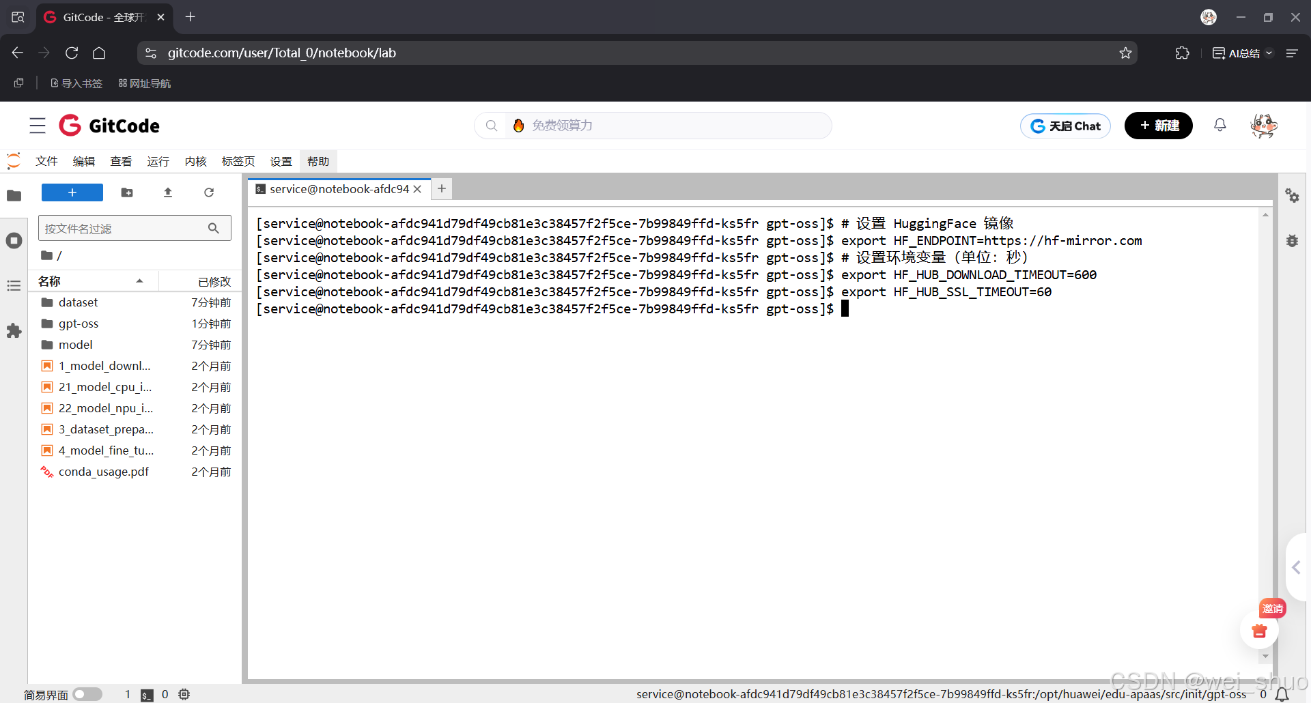Viewport: 1311px width, 703px height.
Task: Select the 1_model_downl... notebook file
Action: [135, 366]
